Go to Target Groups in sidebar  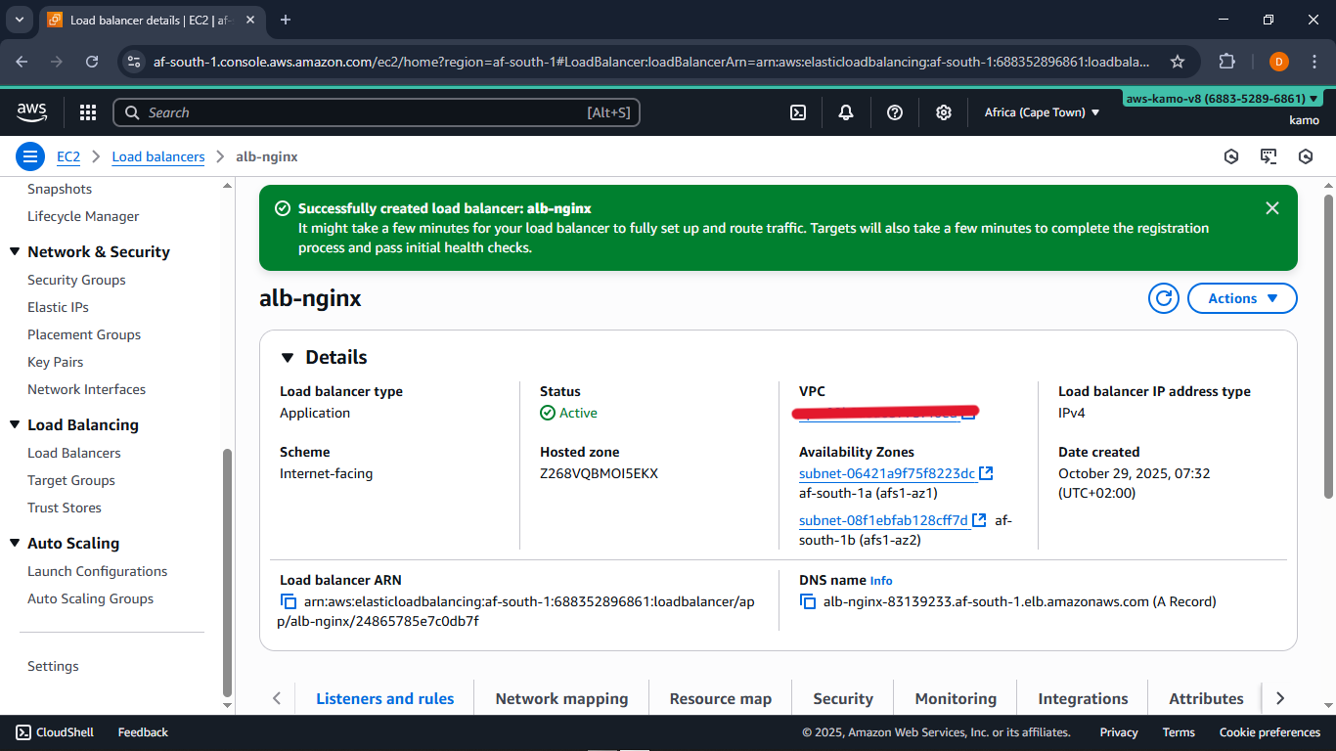[x=71, y=480]
